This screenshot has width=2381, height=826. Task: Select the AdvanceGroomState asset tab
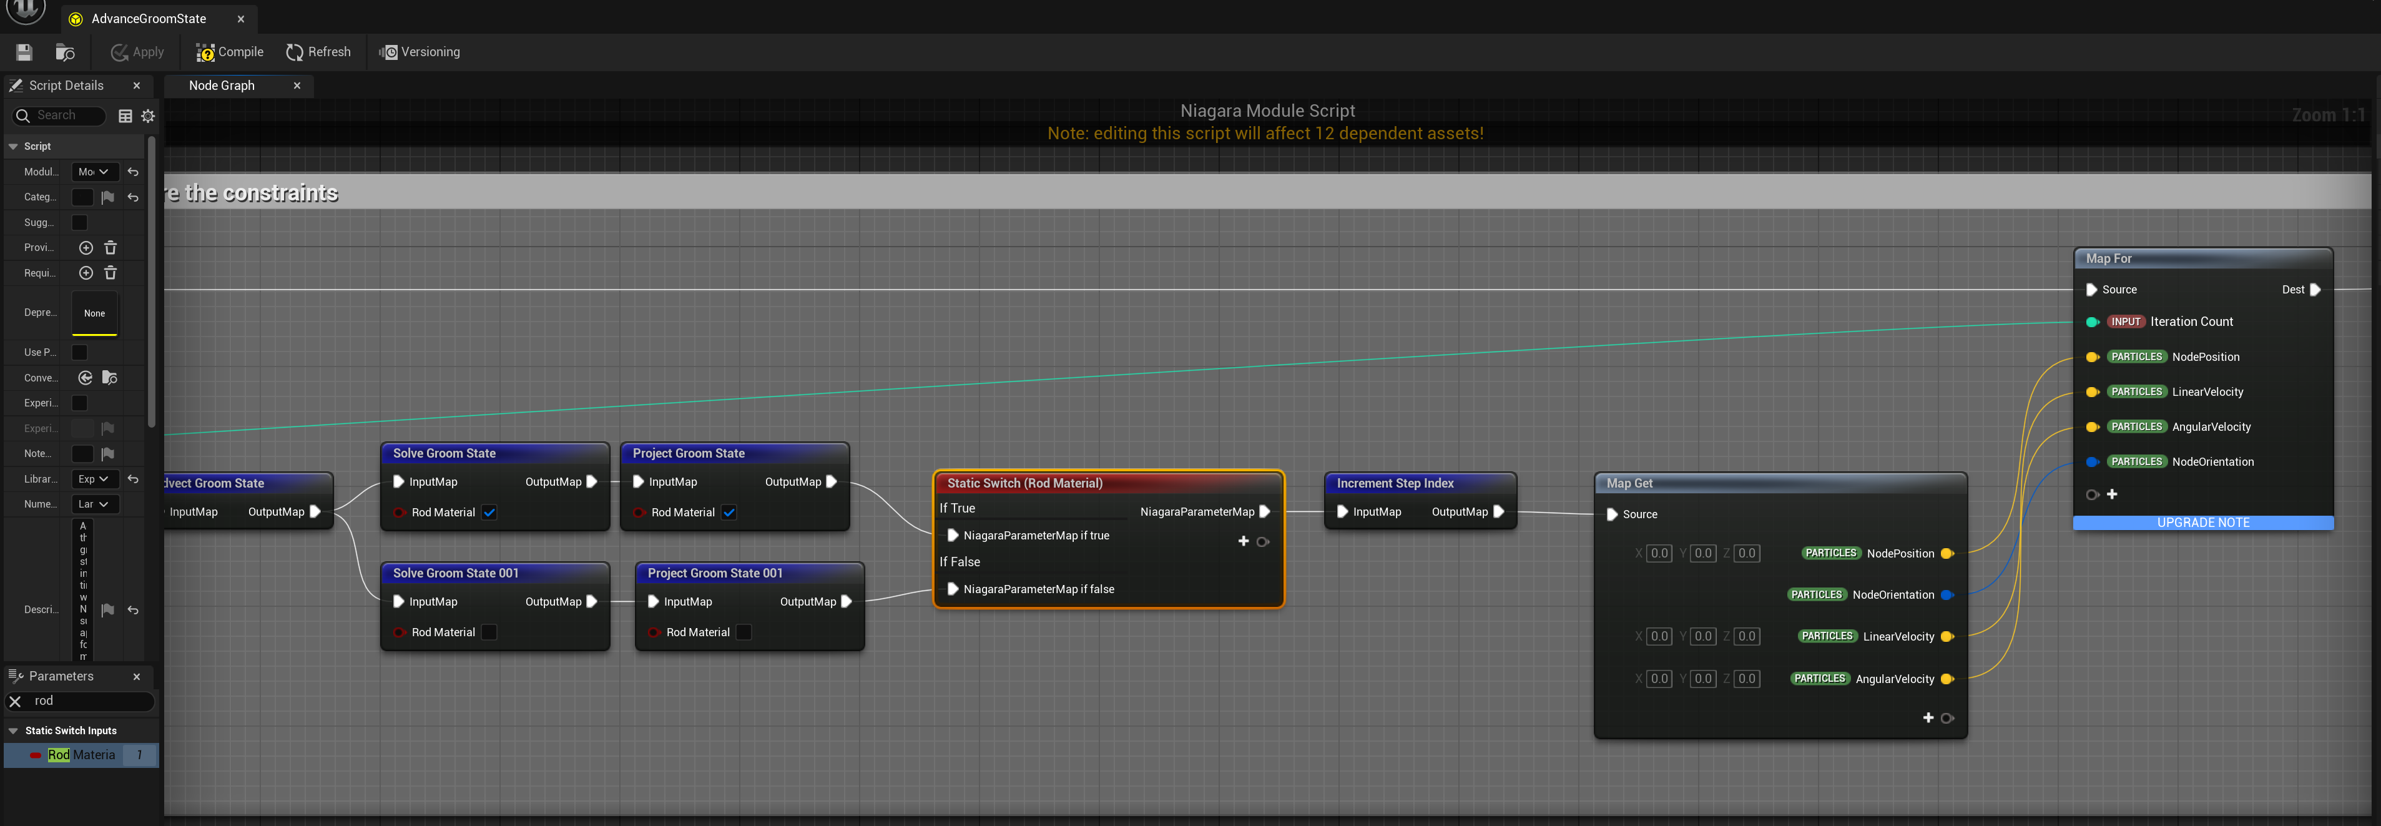point(149,19)
